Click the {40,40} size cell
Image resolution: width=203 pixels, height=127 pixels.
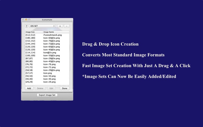pyautogui.click(x=29, y=79)
